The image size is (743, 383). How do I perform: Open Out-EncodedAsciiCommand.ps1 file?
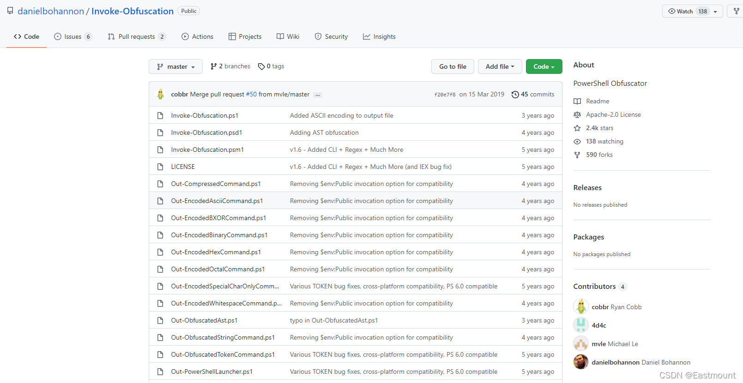point(217,201)
